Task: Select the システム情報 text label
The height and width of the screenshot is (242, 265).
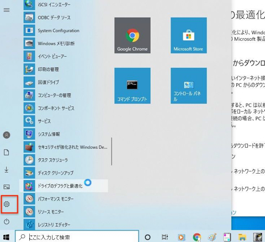Action: point(49,134)
